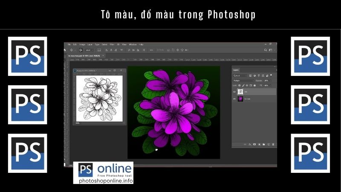This screenshot has width=341, height=192.
Task: Click the Opacity value field
Action: [x=266, y=81]
